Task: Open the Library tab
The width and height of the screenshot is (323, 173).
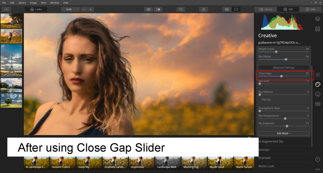Action: pyautogui.click(x=266, y=9)
